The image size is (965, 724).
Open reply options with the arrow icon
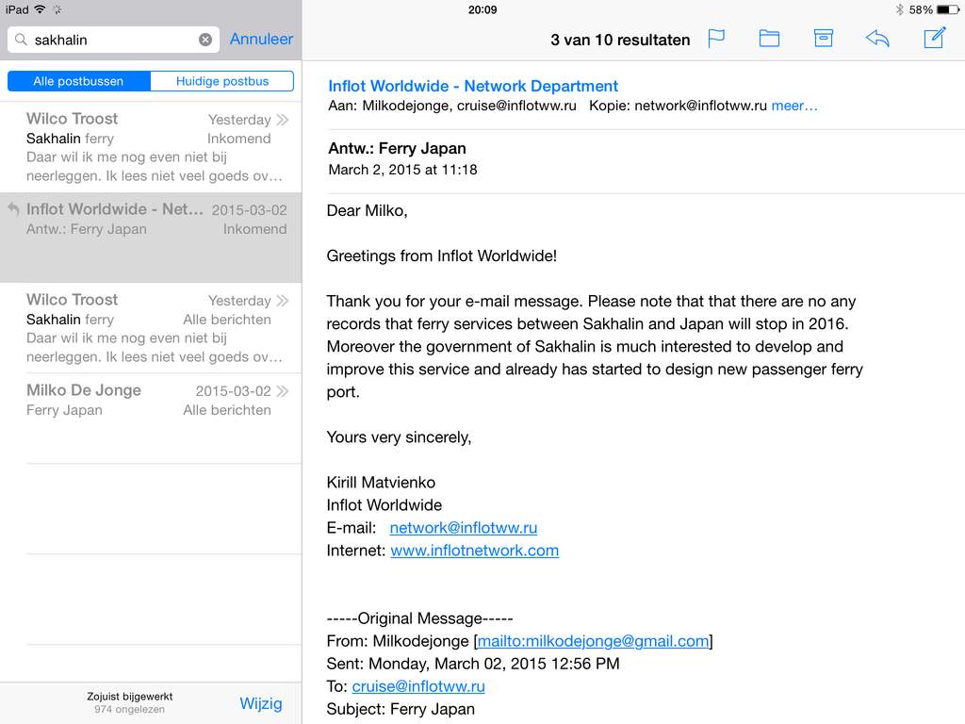[877, 38]
